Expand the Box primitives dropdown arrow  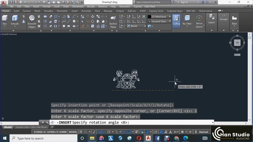(x=4, y=26)
